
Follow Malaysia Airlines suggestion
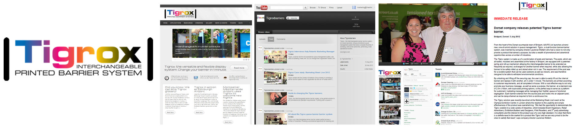(x=412, y=97)
